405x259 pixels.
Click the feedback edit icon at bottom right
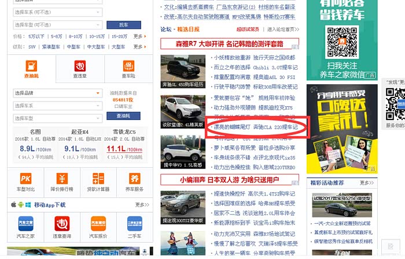click(391, 246)
